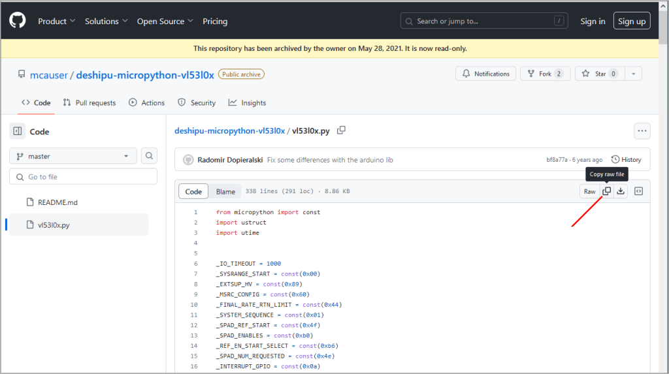669x374 pixels.
Task: Open the more file actions ellipsis menu
Action: [642, 131]
